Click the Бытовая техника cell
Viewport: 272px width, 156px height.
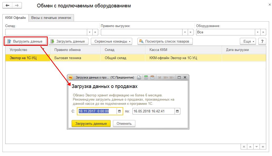click(x=75, y=58)
